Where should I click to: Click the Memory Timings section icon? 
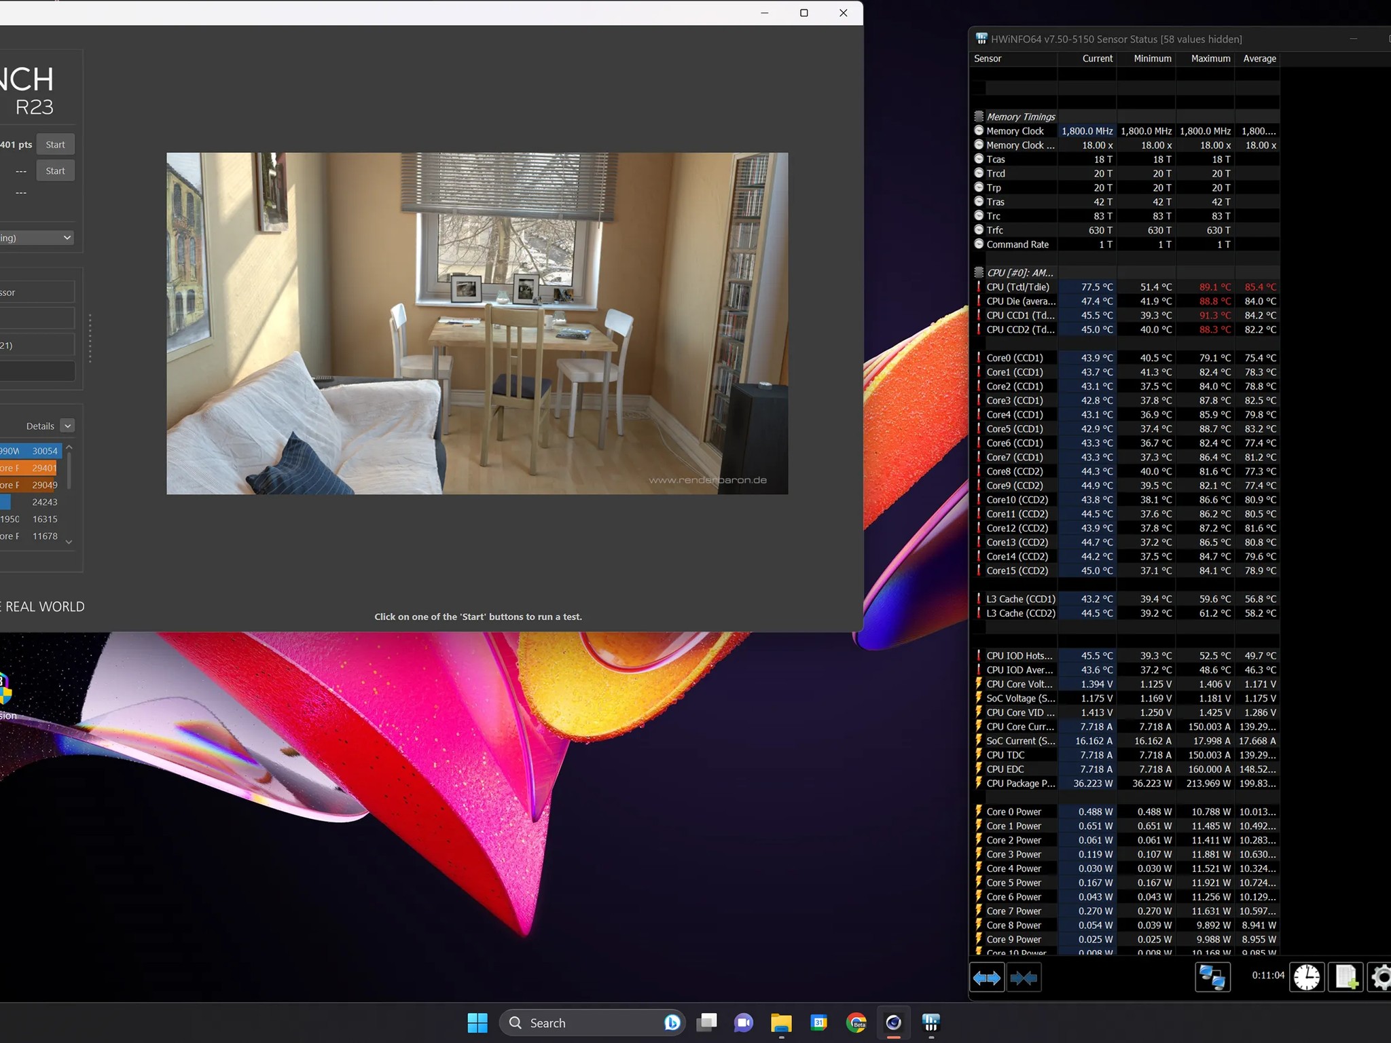point(979,115)
